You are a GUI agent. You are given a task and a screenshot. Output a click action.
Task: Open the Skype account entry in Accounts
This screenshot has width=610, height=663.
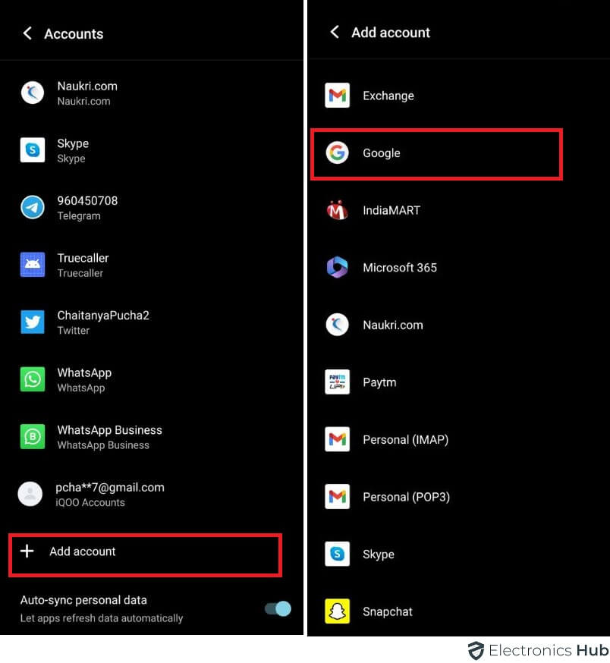[x=152, y=150]
